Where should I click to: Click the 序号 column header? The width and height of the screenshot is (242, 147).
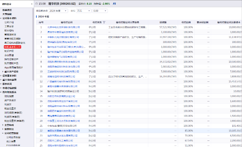point(41,22)
